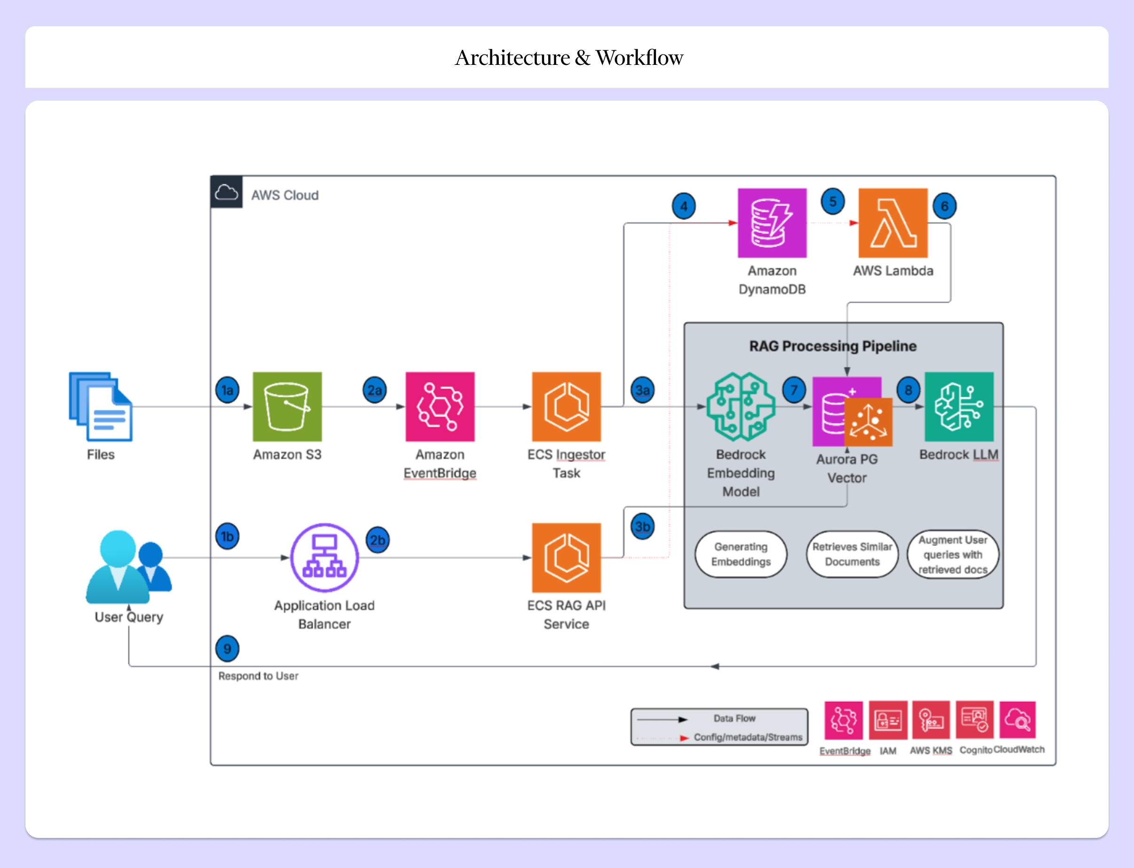Click the Amazon EventBridge pink icon
1134x868 pixels.
coord(440,407)
